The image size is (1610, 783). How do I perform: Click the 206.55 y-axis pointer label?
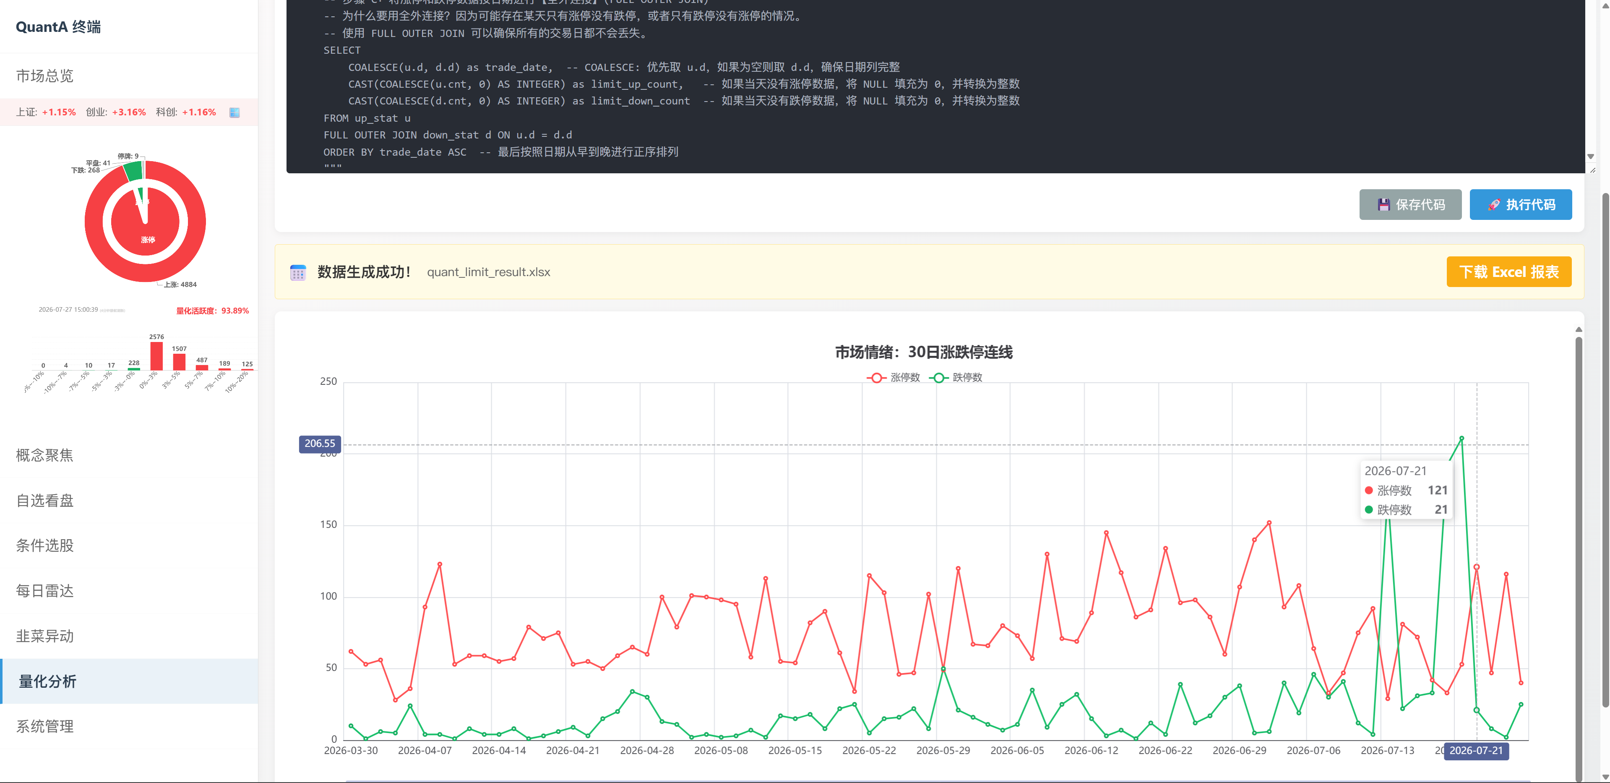319,444
